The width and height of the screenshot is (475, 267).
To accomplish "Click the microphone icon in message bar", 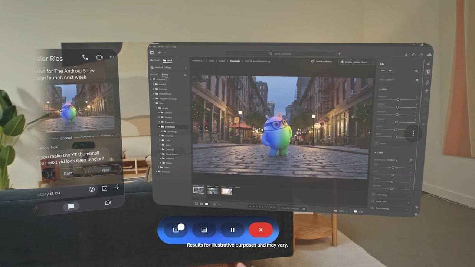I will [x=118, y=187].
